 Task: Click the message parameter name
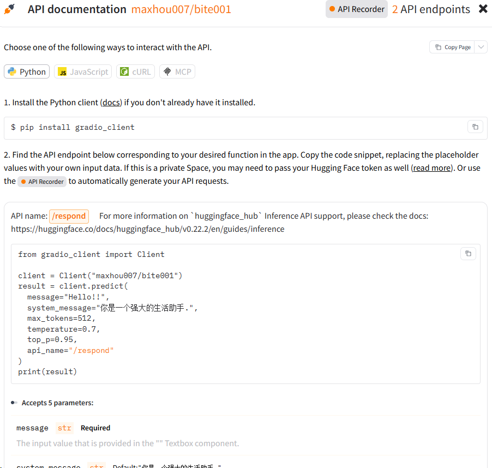pyautogui.click(x=32, y=428)
